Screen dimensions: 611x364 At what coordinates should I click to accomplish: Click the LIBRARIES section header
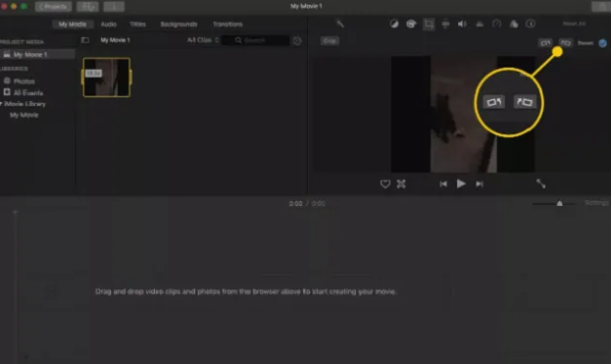point(14,69)
